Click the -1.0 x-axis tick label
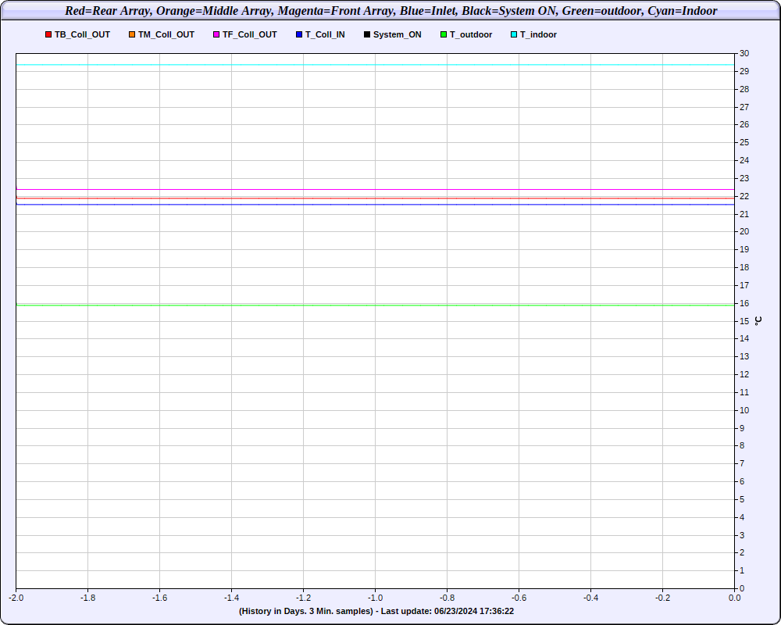Image resolution: width=781 pixels, height=625 pixels. tap(375, 598)
